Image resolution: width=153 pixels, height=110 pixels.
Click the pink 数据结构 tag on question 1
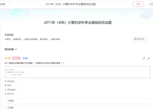coord(16,58)
